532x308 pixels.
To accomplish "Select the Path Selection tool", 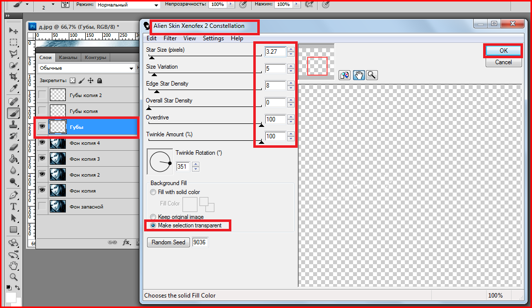I will [x=13, y=218].
